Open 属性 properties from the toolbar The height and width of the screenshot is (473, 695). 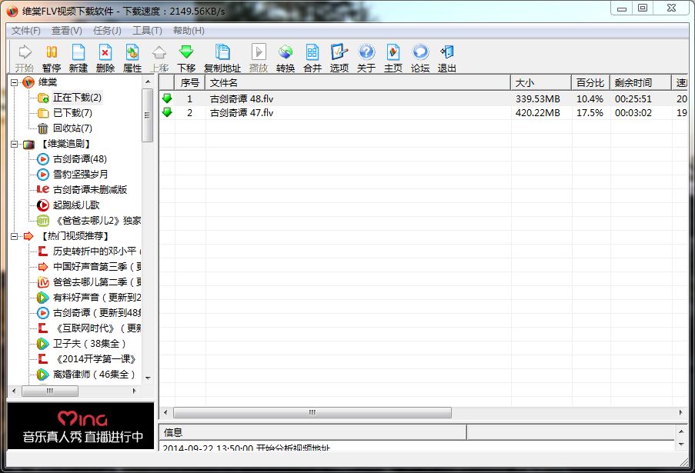pos(132,58)
